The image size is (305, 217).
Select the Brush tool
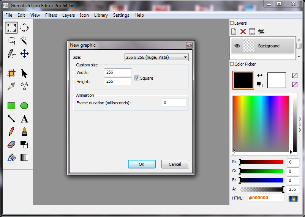tap(24, 132)
